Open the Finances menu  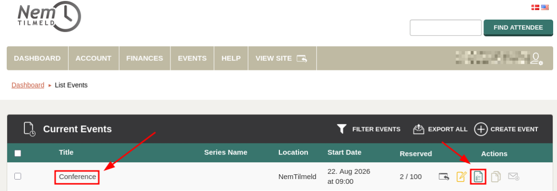coord(145,58)
